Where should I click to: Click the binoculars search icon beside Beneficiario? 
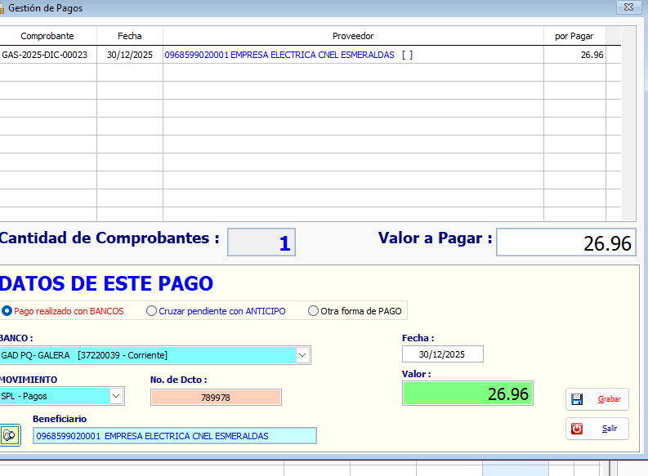[9, 436]
